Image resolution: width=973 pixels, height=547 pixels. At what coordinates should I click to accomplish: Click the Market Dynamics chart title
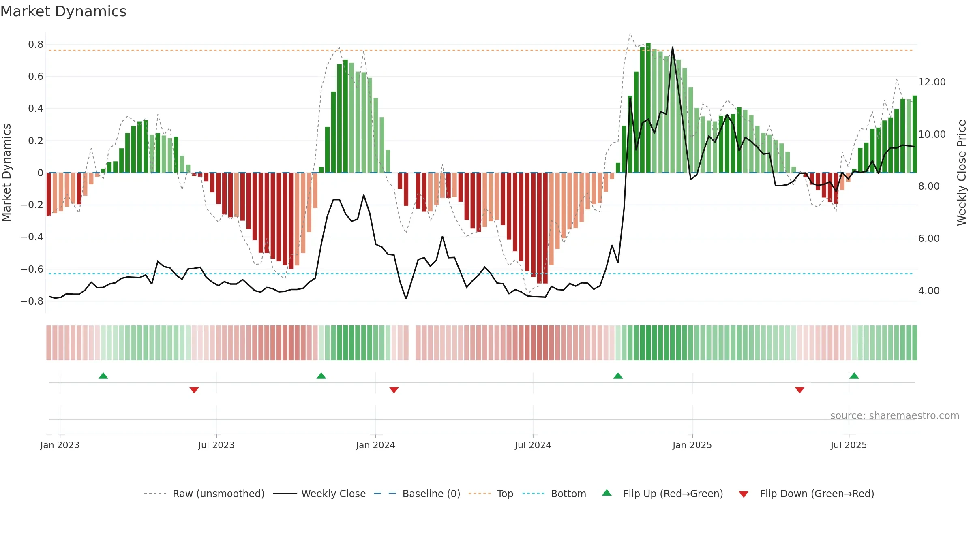point(63,11)
